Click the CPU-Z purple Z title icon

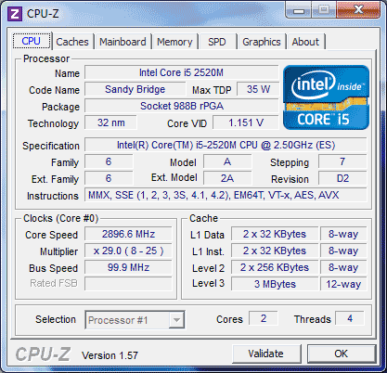click(15, 14)
